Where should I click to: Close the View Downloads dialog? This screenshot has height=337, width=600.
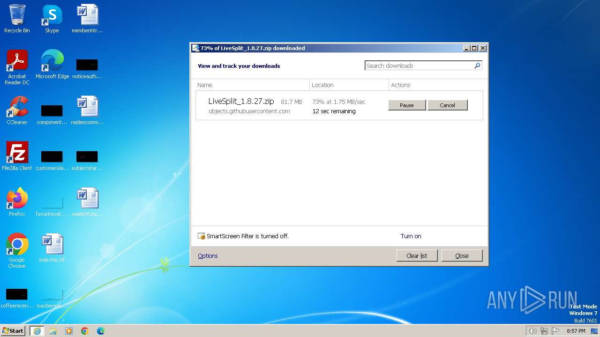point(462,256)
